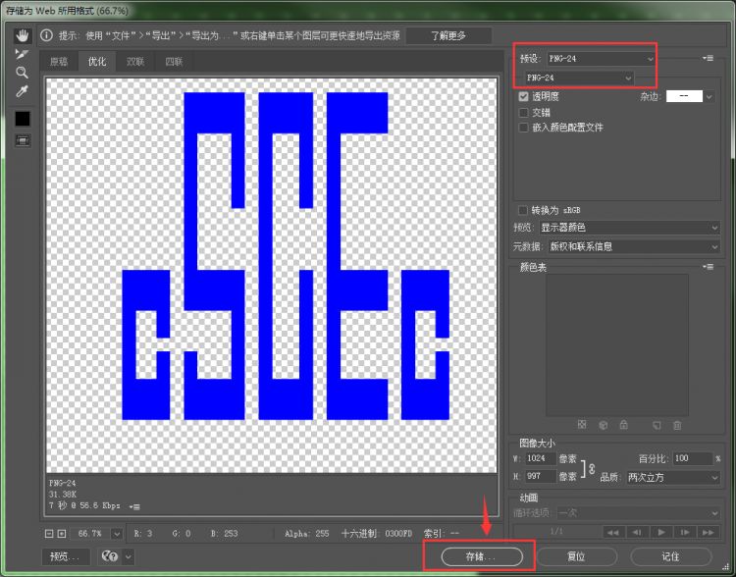The image size is (736, 577).
Task: Click the new color icon
Action: (x=657, y=425)
